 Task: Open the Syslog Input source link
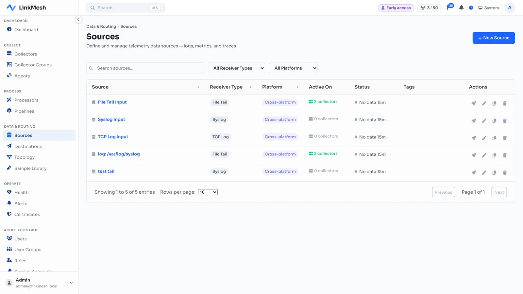(x=111, y=120)
